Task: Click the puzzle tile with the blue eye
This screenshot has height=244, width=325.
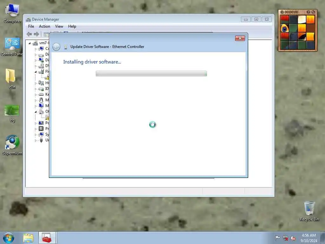Action: (x=285, y=28)
